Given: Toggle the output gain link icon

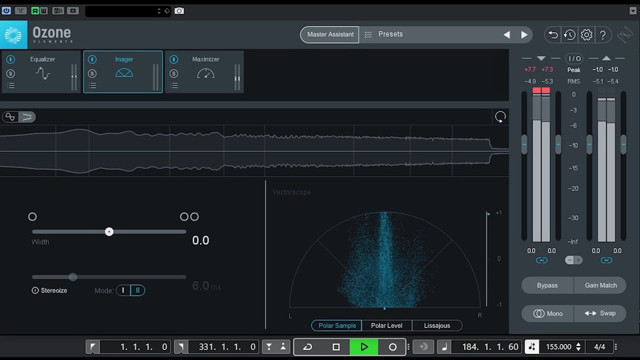Looking at the screenshot, I should [x=606, y=261].
